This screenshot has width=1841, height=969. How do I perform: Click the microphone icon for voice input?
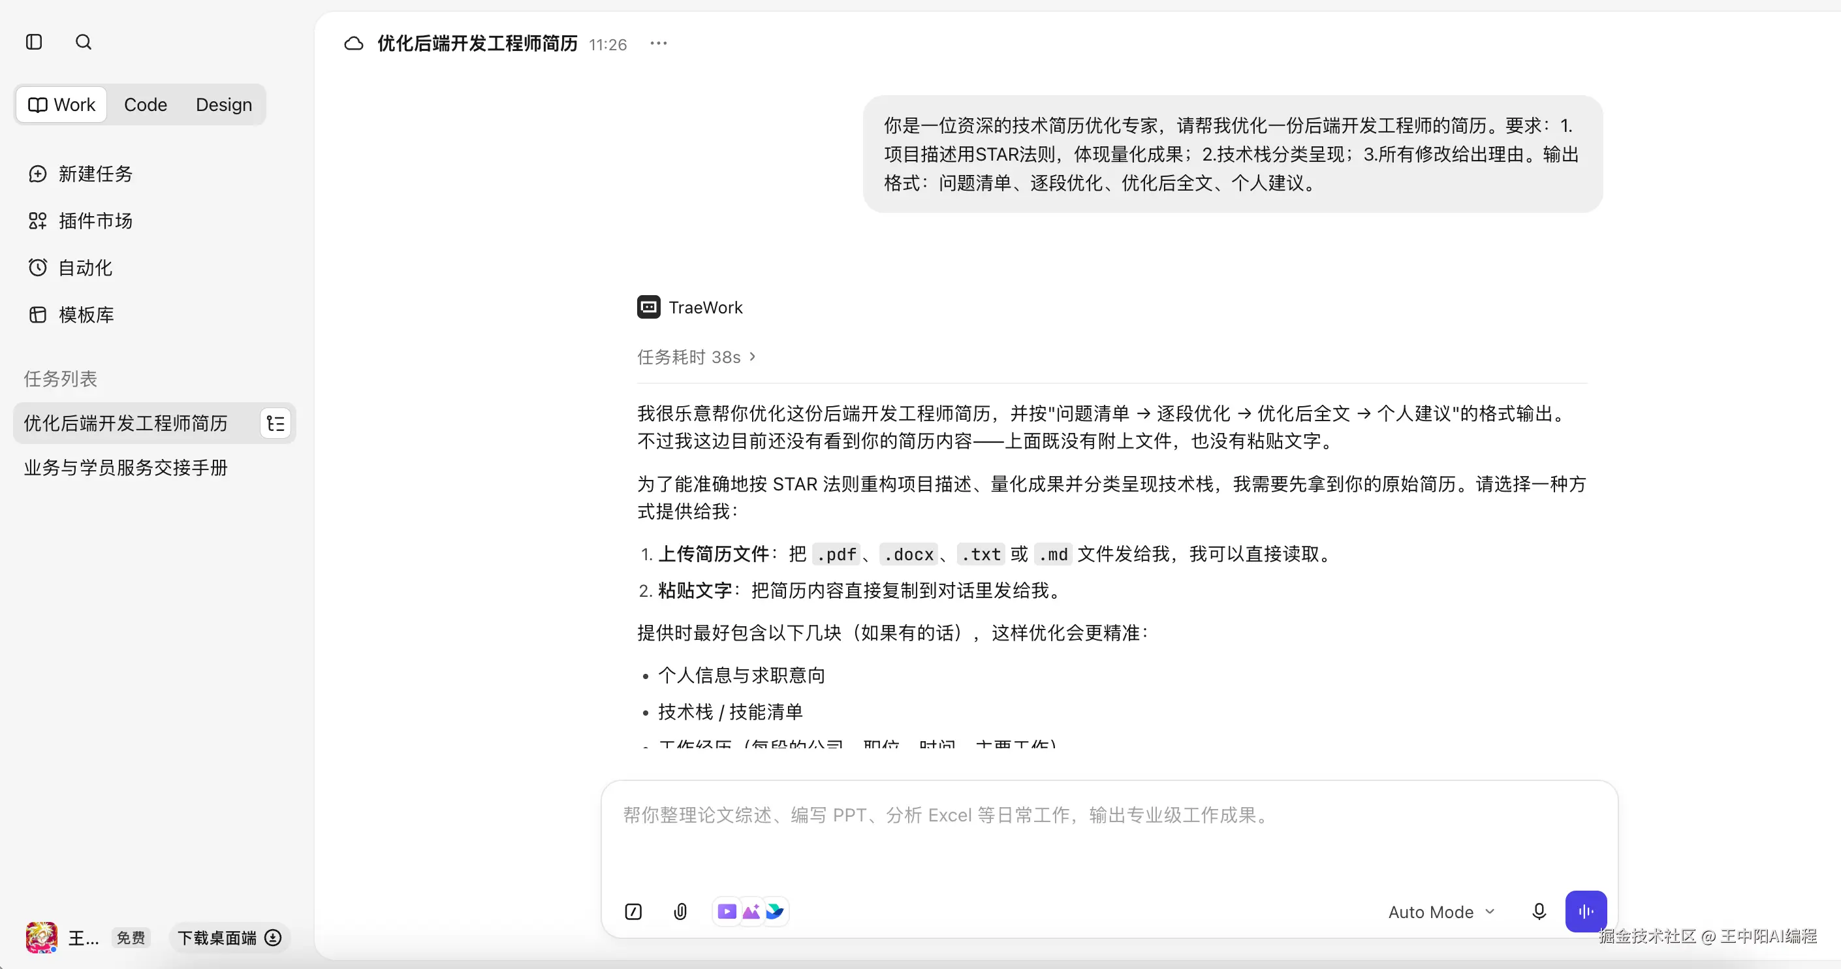click(x=1539, y=912)
